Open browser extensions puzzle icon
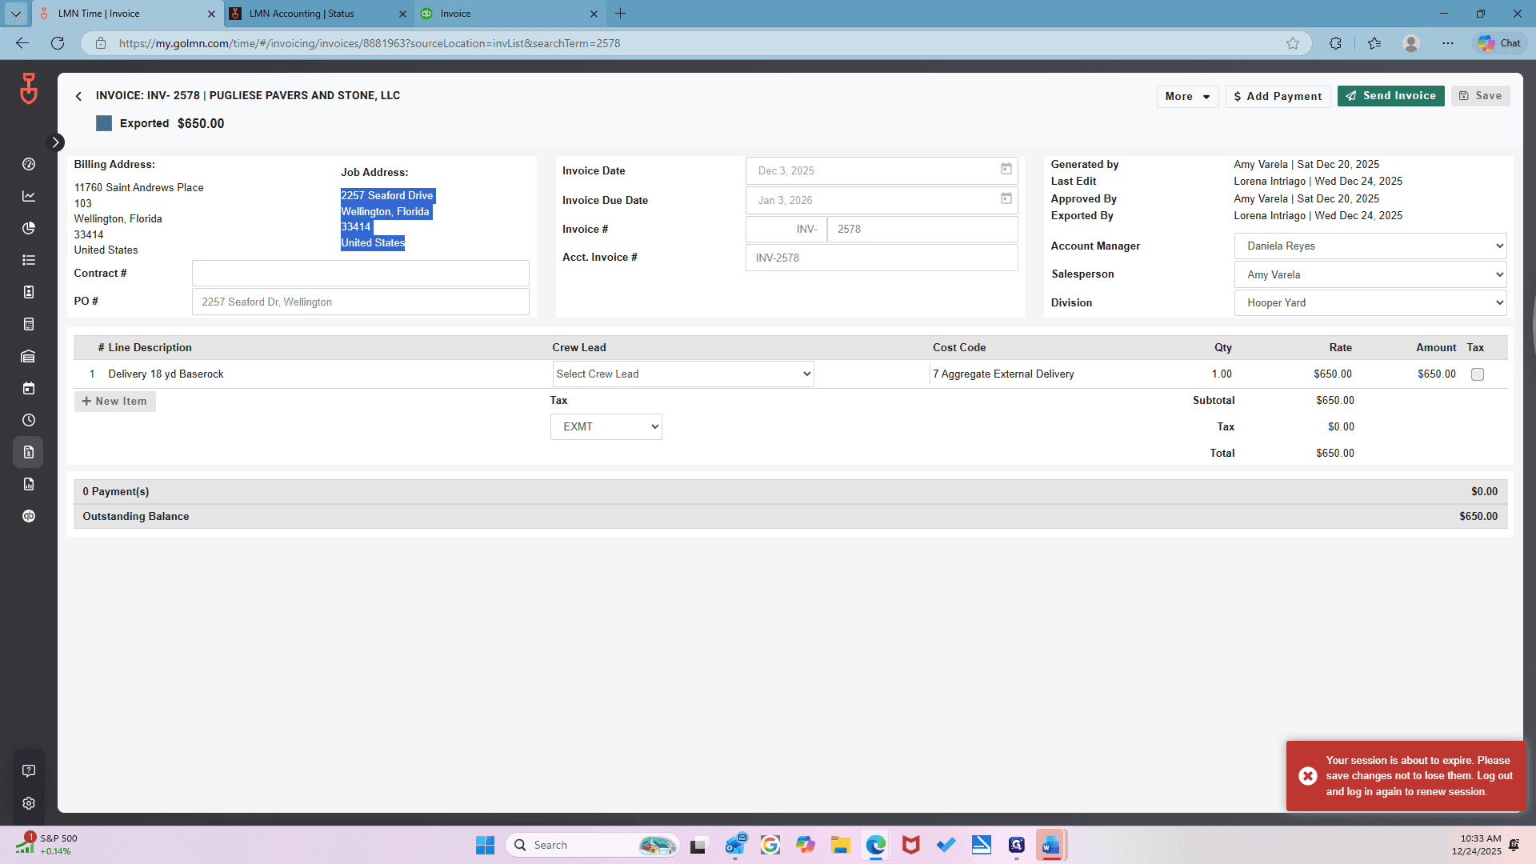Image resolution: width=1536 pixels, height=864 pixels. tap(1335, 43)
